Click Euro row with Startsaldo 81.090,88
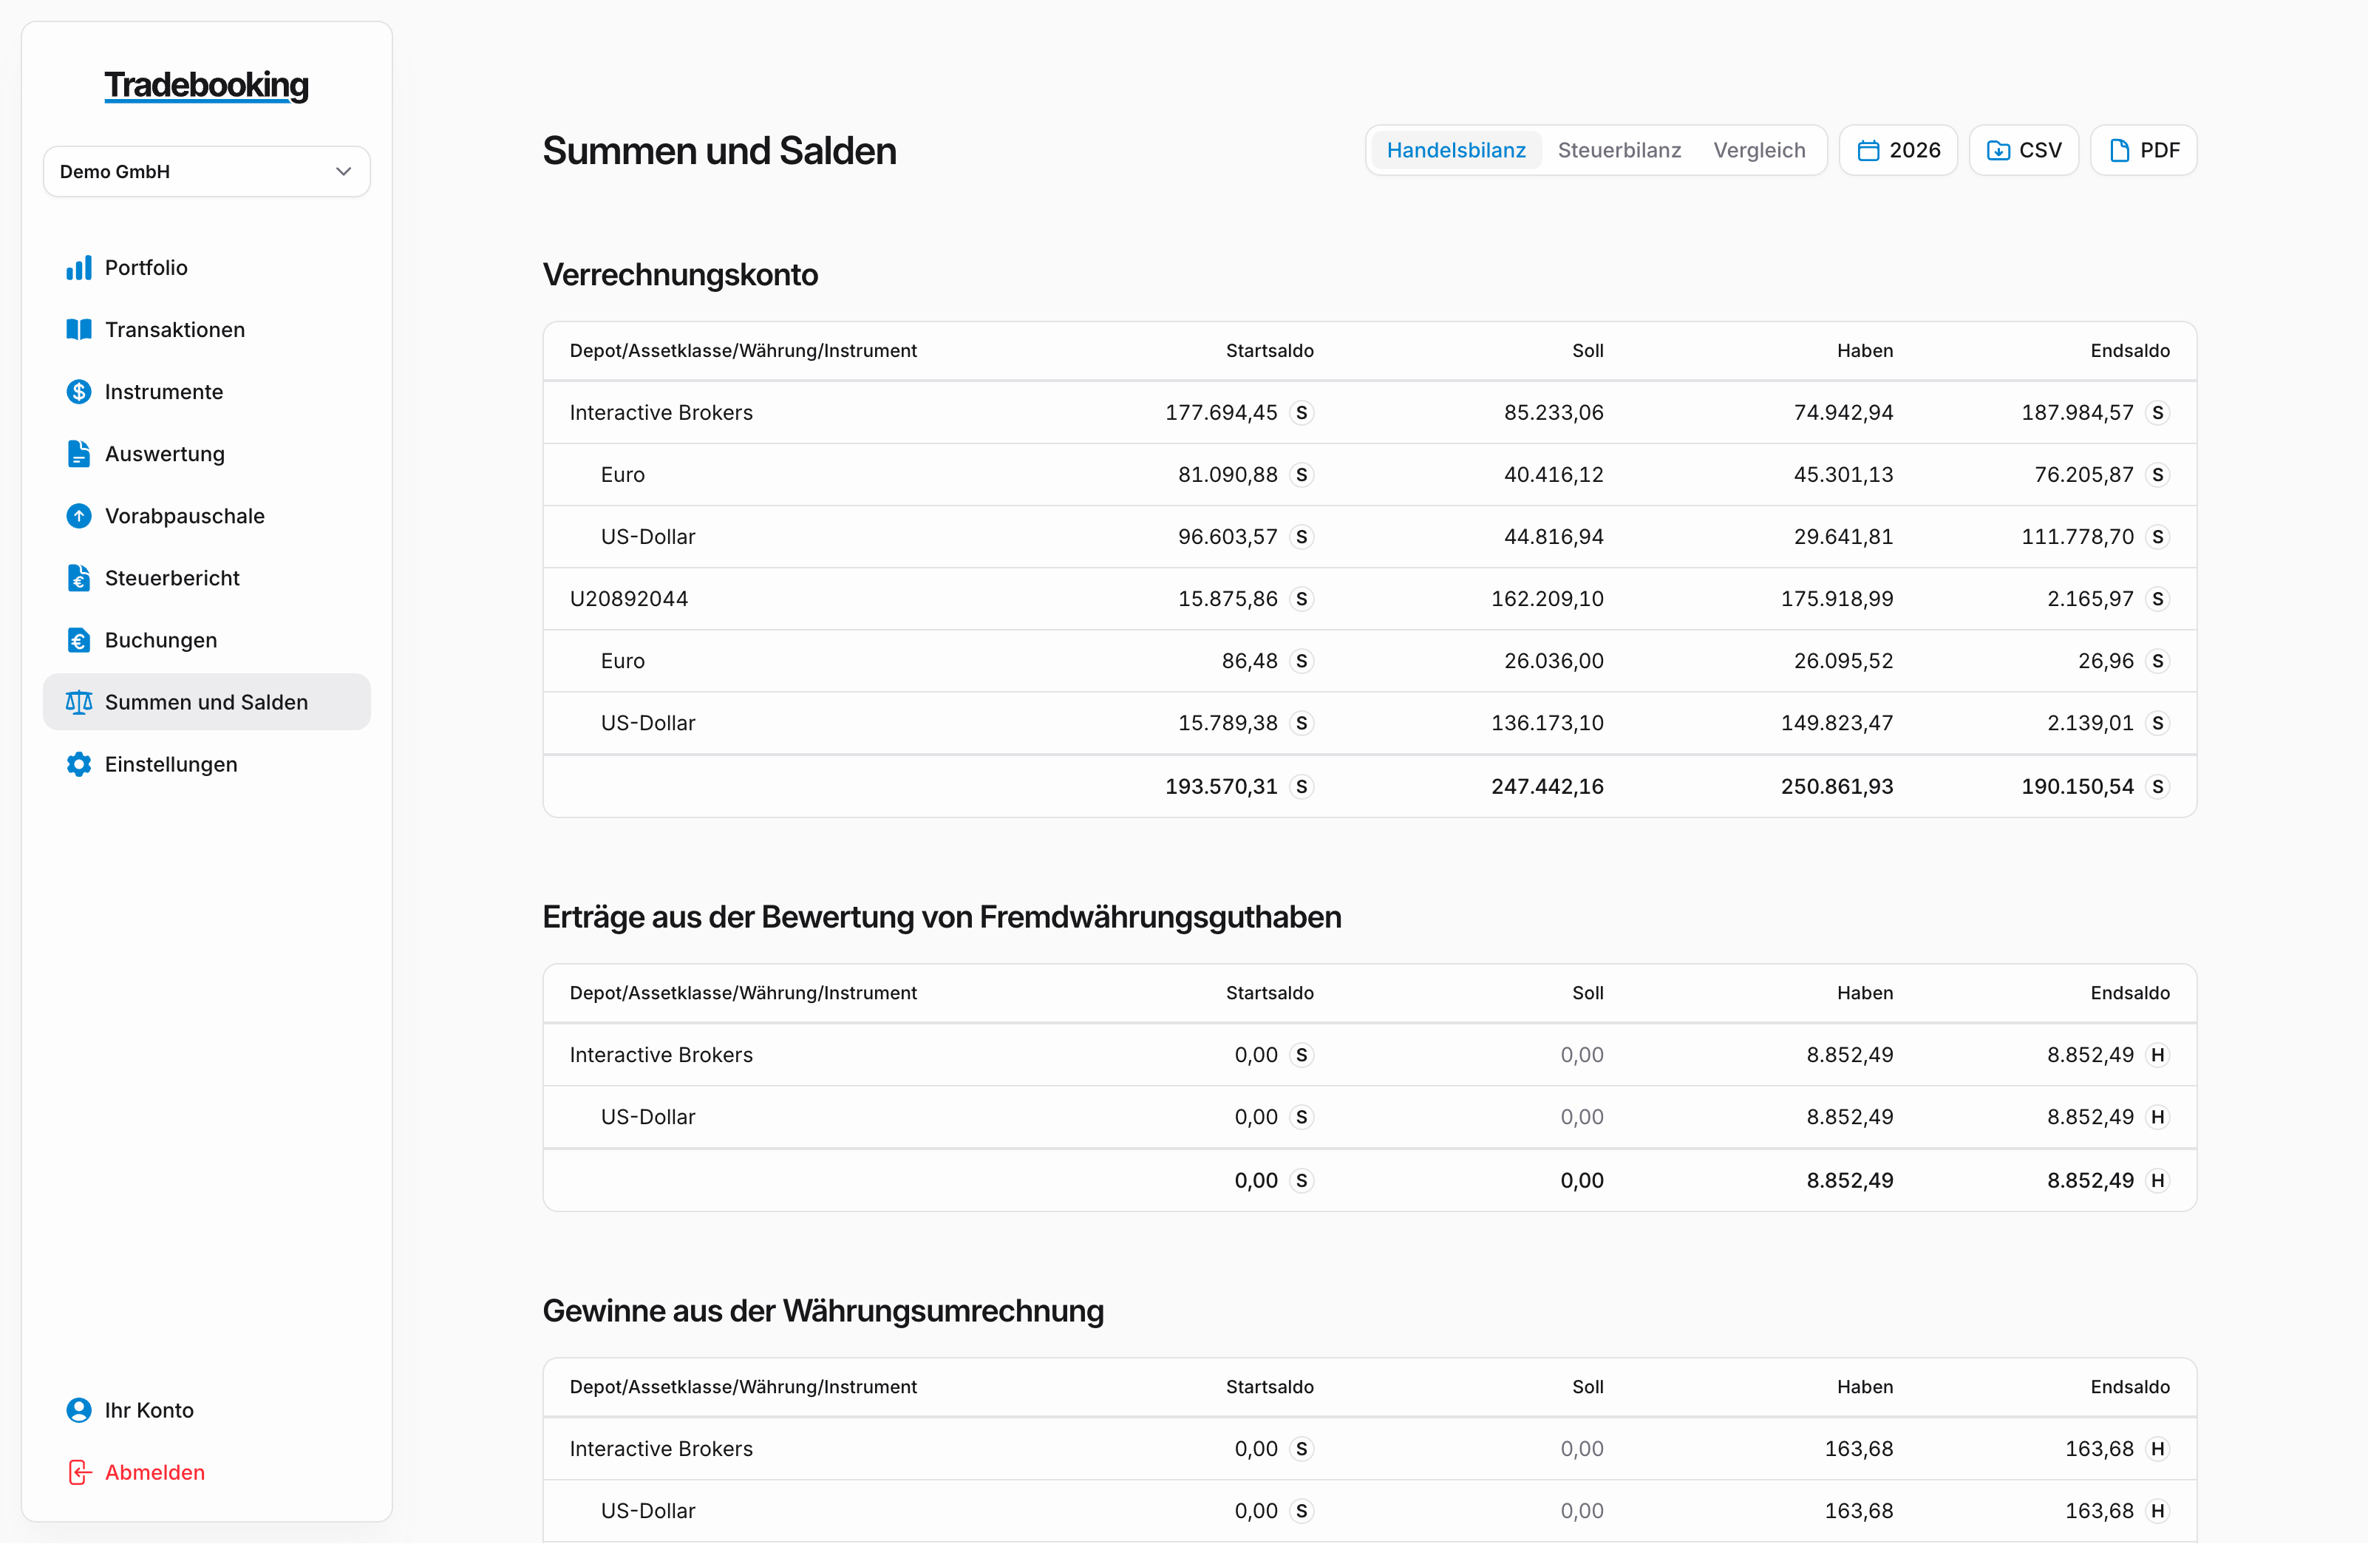The image size is (2368, 1544). (1370, 475)
